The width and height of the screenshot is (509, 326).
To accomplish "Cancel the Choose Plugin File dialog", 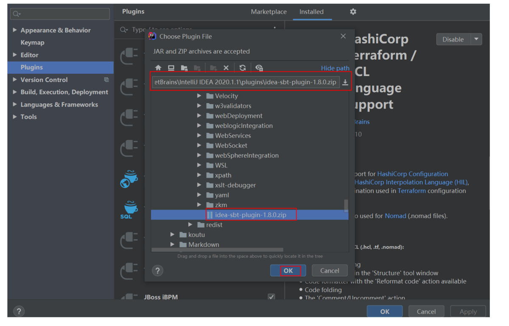I will point(330,271).
